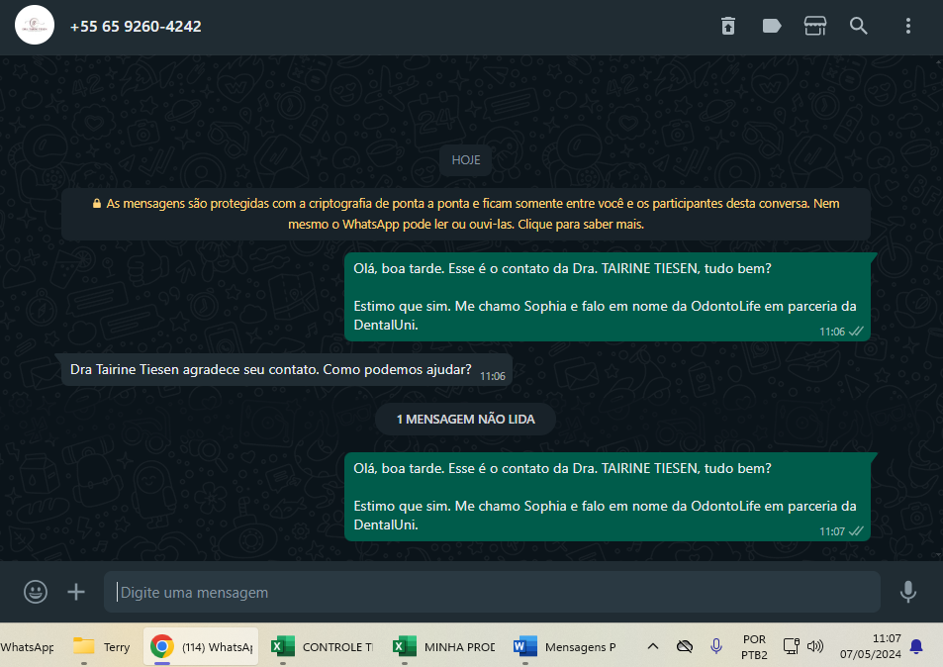Click the cloud sync off tray icon

pos(685,647)
